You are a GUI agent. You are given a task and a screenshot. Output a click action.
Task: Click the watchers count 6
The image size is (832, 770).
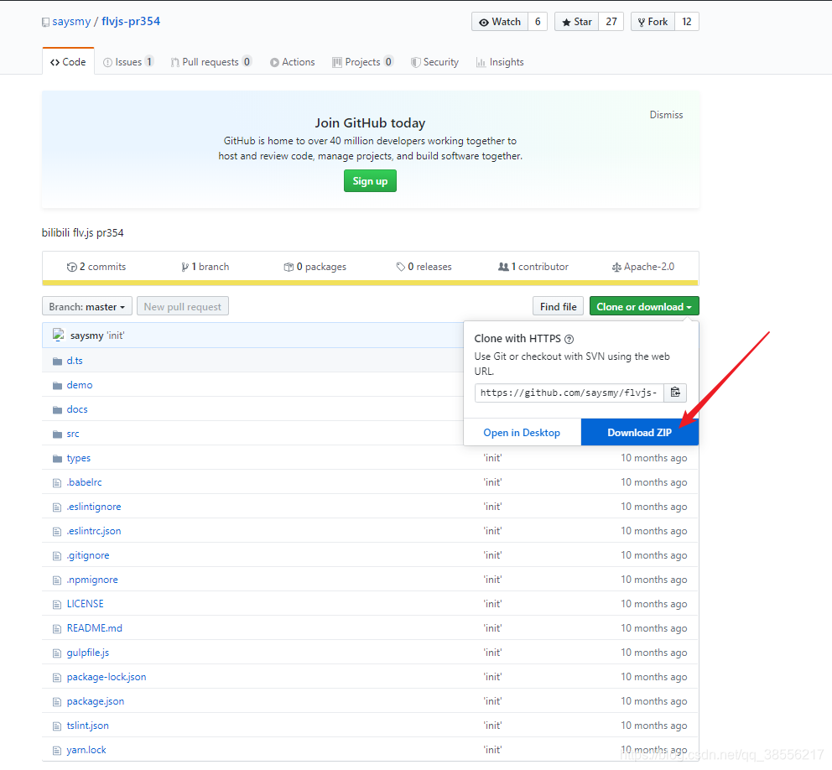coord(538,22)
